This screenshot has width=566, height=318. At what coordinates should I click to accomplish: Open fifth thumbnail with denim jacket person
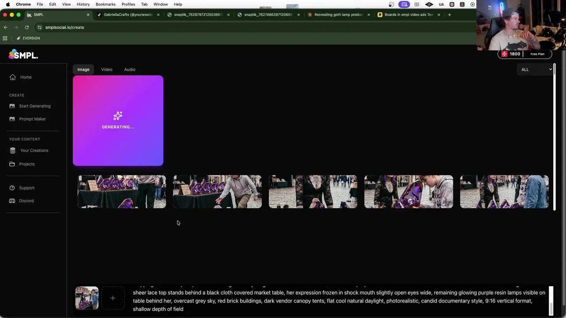coord(504,192)
